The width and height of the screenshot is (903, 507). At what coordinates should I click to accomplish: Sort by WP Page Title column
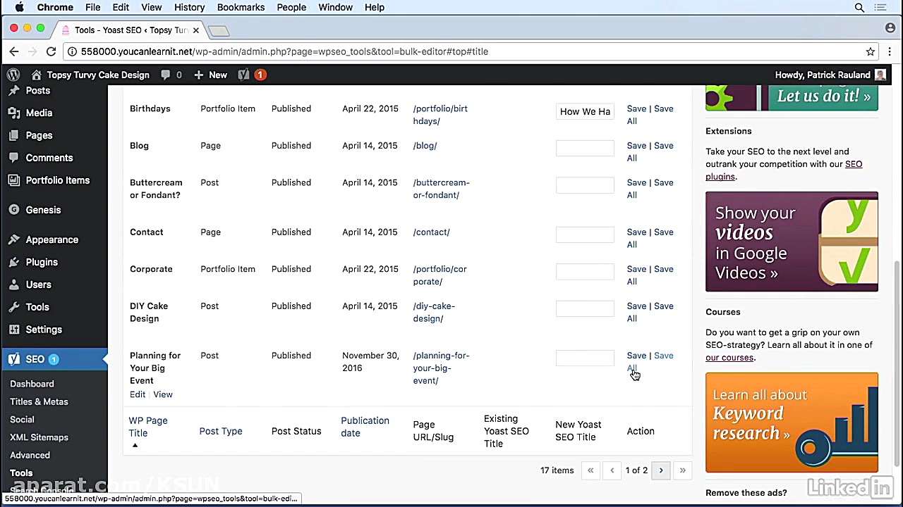point(148,427)
